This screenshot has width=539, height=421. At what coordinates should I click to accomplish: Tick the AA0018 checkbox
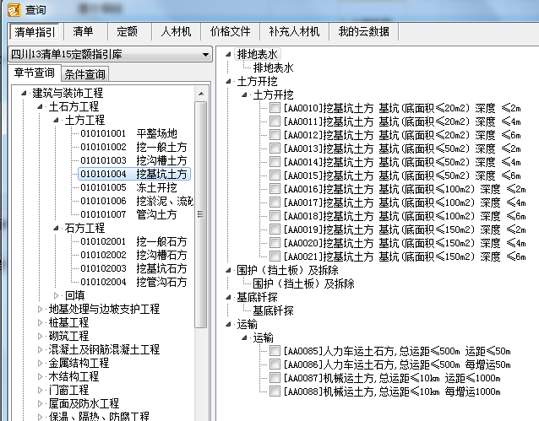pos(275,216)
